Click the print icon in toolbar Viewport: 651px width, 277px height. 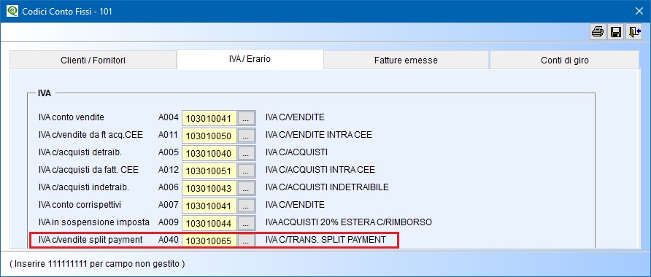click(x=598, y=32)
